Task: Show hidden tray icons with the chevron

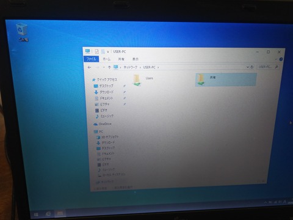Action: [x=266, y=202]
